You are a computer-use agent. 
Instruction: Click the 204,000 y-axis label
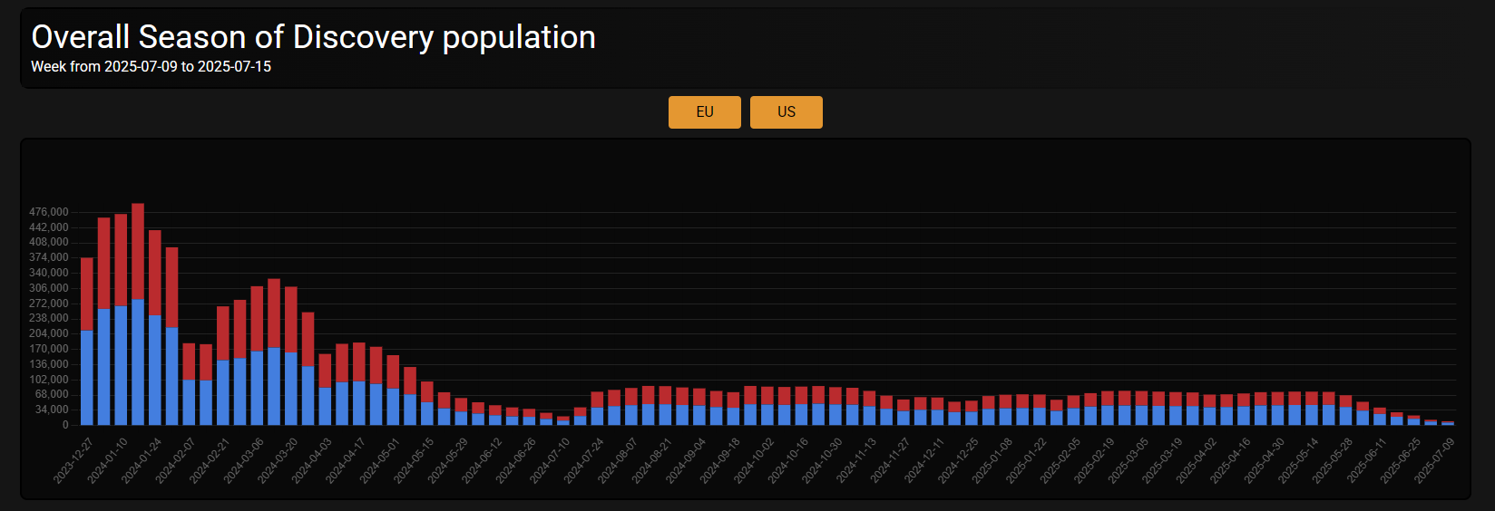49,333
